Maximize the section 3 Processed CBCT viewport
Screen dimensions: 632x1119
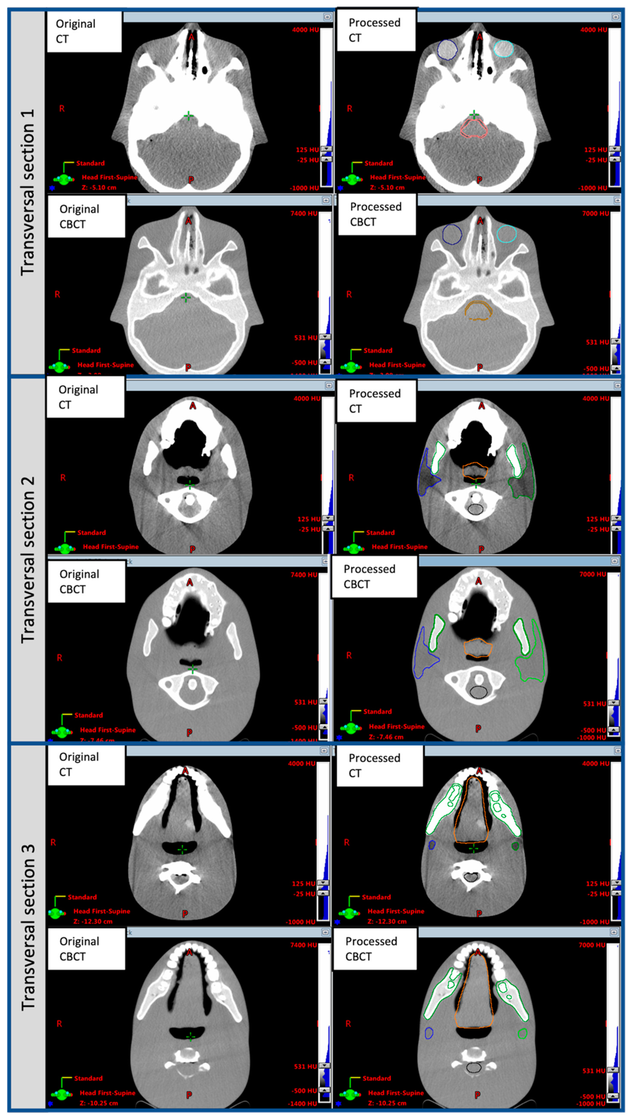pyautogui.click(x=614, y=932)
